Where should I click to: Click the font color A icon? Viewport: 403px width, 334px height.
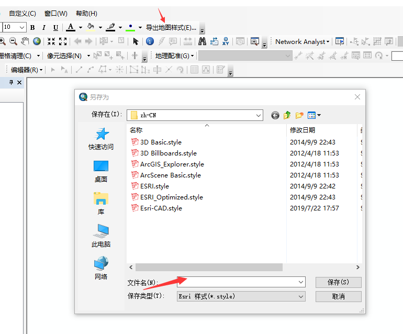pyautogui.click(x=71, y=27)
